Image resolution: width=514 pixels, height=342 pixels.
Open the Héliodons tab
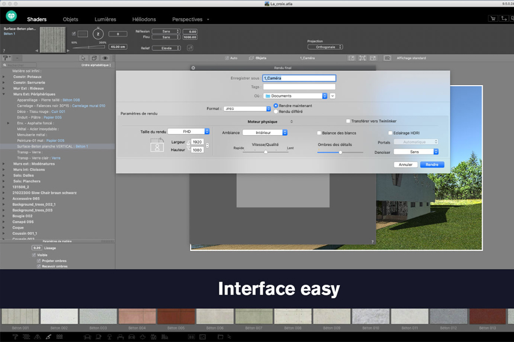[143, 19]
